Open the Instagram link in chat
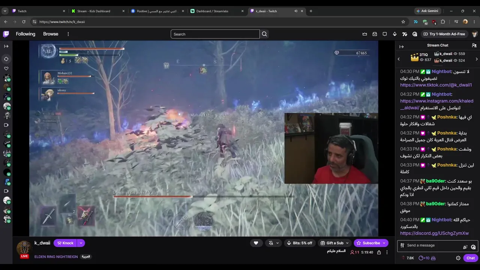This screenshot has width=480, height=270. pyautogui.click(x=436, y=104)
